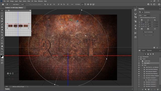Click the Home icon in options bar

tap(3, 5)
